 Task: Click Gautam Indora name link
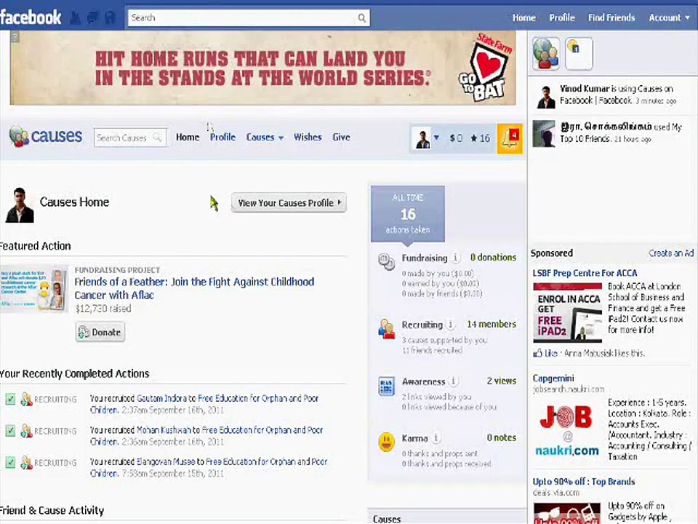(161, 398)
